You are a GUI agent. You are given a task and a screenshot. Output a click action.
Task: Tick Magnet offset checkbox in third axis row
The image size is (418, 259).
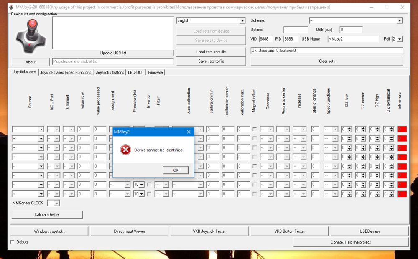pyautogui.click(x=255, y=147)
